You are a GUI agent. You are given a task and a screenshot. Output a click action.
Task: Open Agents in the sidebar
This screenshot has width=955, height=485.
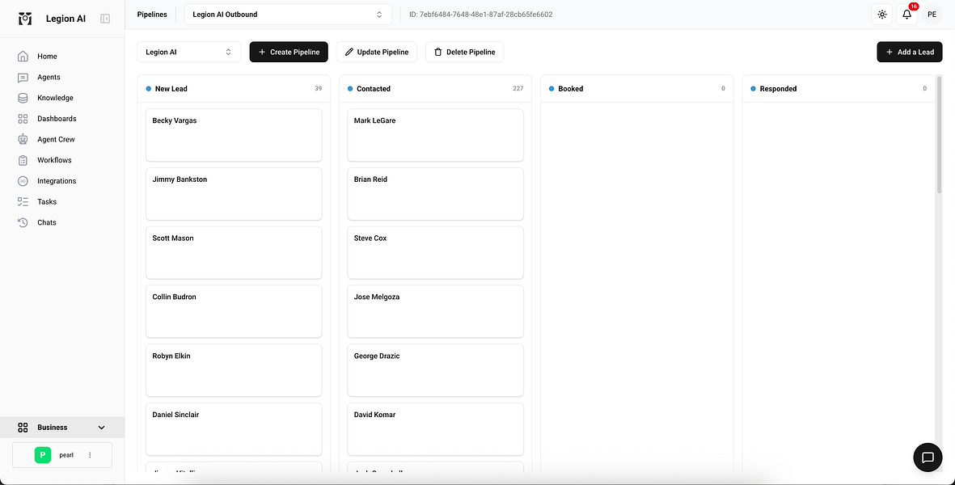[49, 78]
